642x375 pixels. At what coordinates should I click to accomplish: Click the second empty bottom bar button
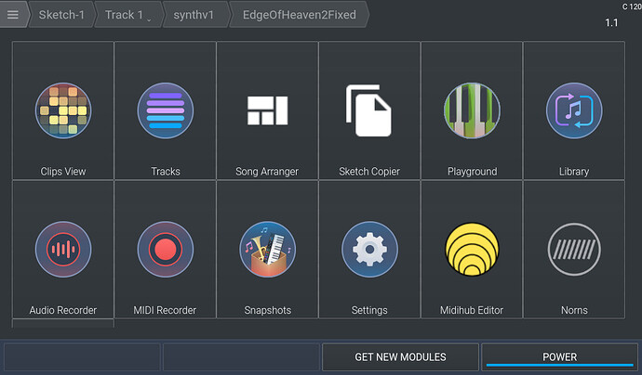click(241, 357)
